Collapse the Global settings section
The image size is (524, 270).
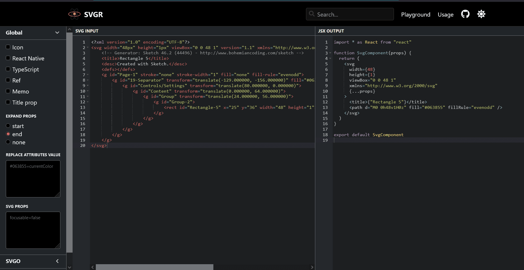tap(57, 33)
